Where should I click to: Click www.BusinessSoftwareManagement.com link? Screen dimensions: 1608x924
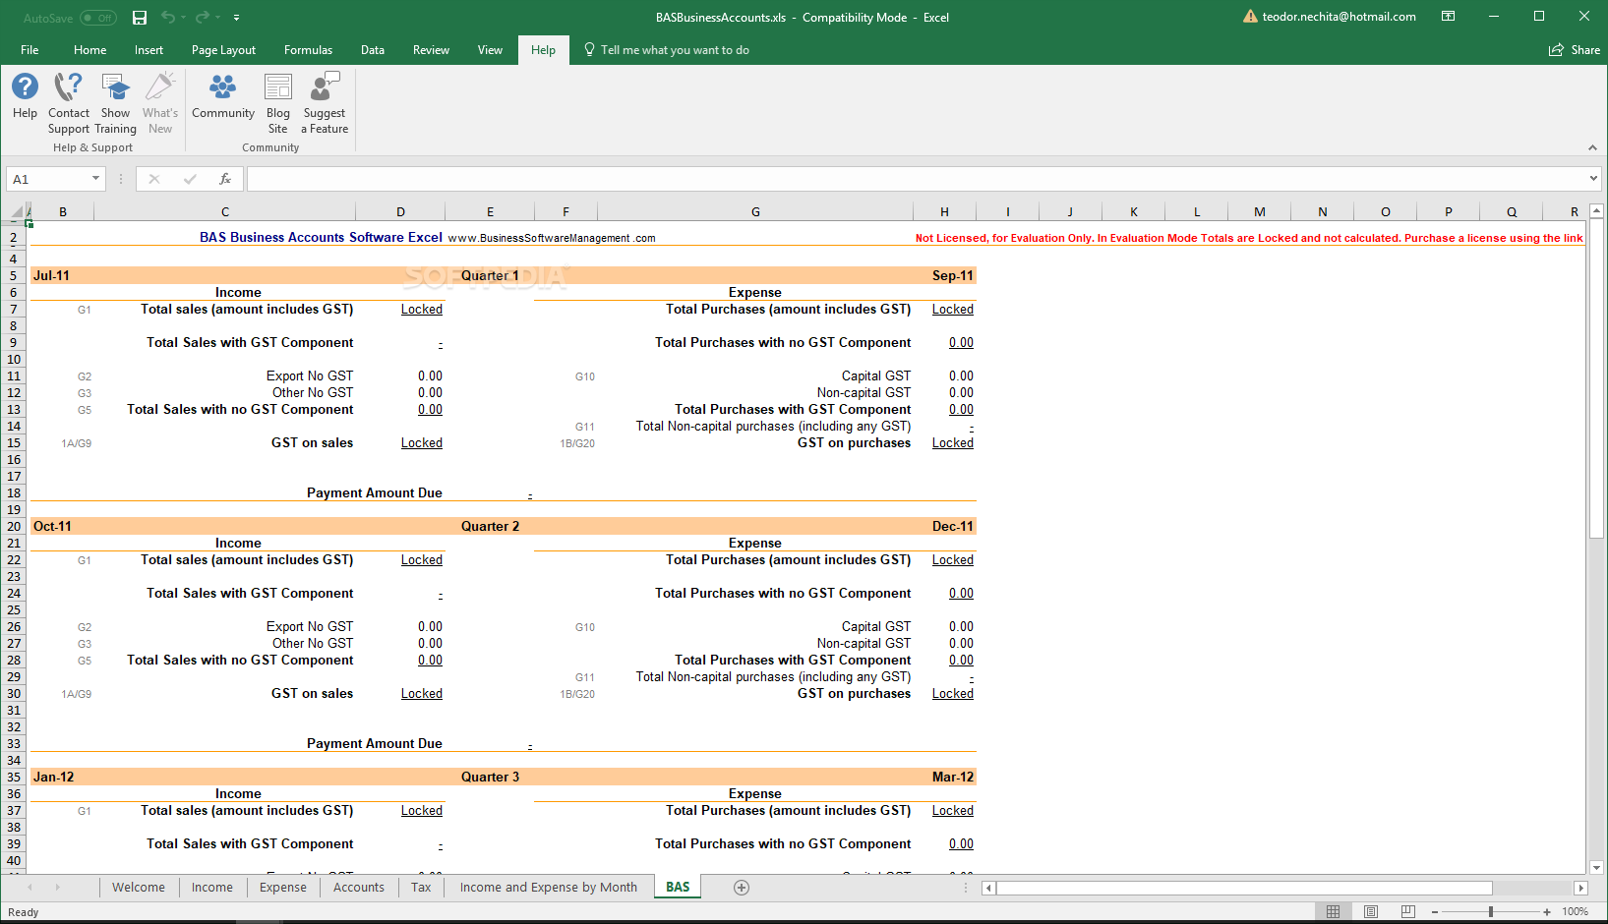tap(552, 238)
